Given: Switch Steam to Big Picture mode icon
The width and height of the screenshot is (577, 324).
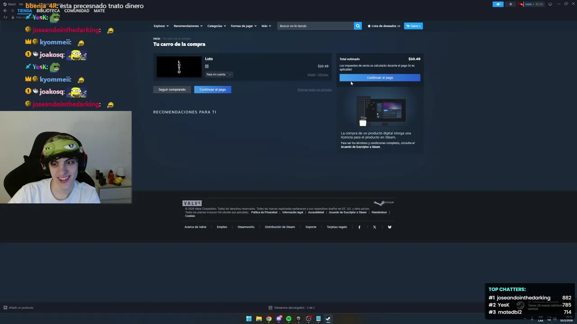Looking at the screenshot, I should click(x=550, y=4).
